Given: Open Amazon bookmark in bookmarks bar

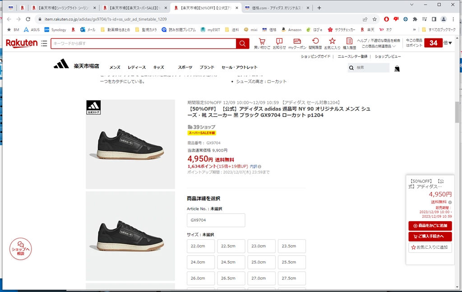Looking at the screenshot, I should [x=291, y=30].
